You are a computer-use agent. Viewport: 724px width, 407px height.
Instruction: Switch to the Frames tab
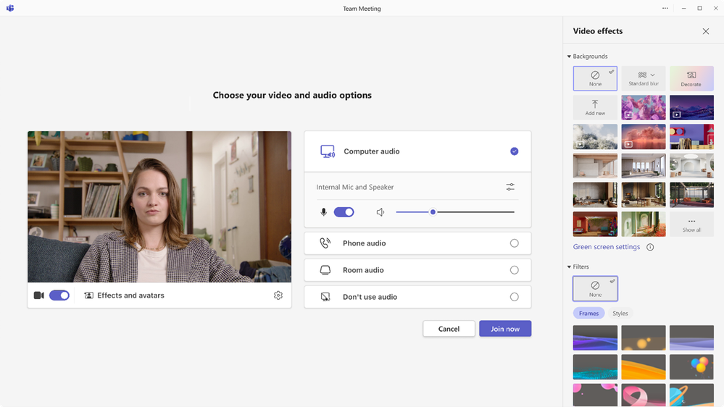(x=588, y=314)
